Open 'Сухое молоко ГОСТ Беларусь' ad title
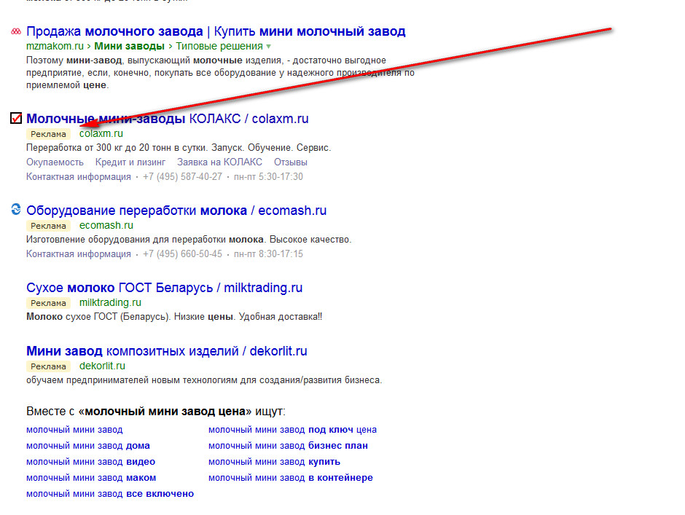 coord(164,288)
